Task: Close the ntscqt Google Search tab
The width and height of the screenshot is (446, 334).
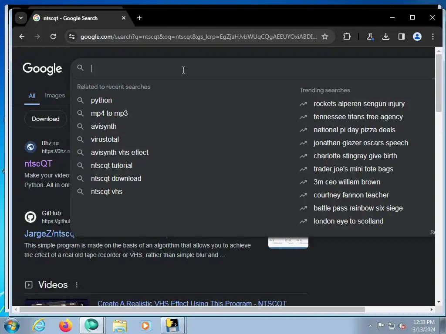Action: 123,18
